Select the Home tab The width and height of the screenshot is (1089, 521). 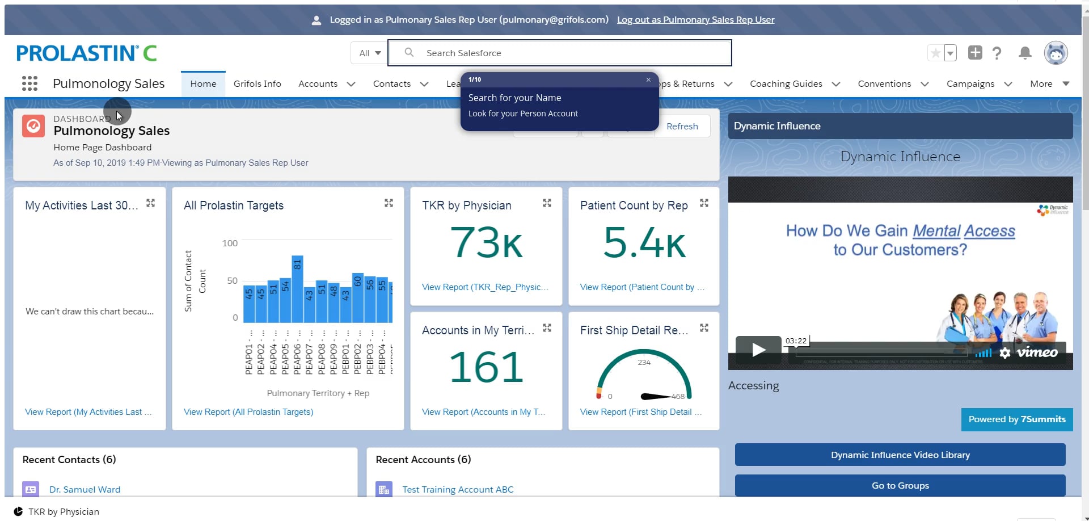pyautogui.click(x=203, y=83)
